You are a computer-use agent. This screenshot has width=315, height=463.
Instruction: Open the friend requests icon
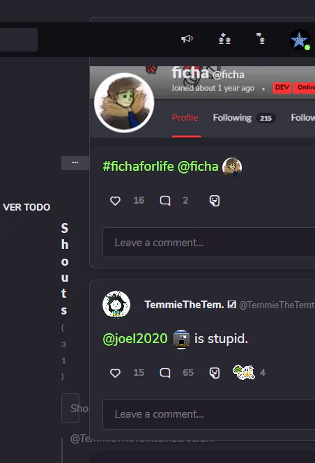[x=224, y=38]
